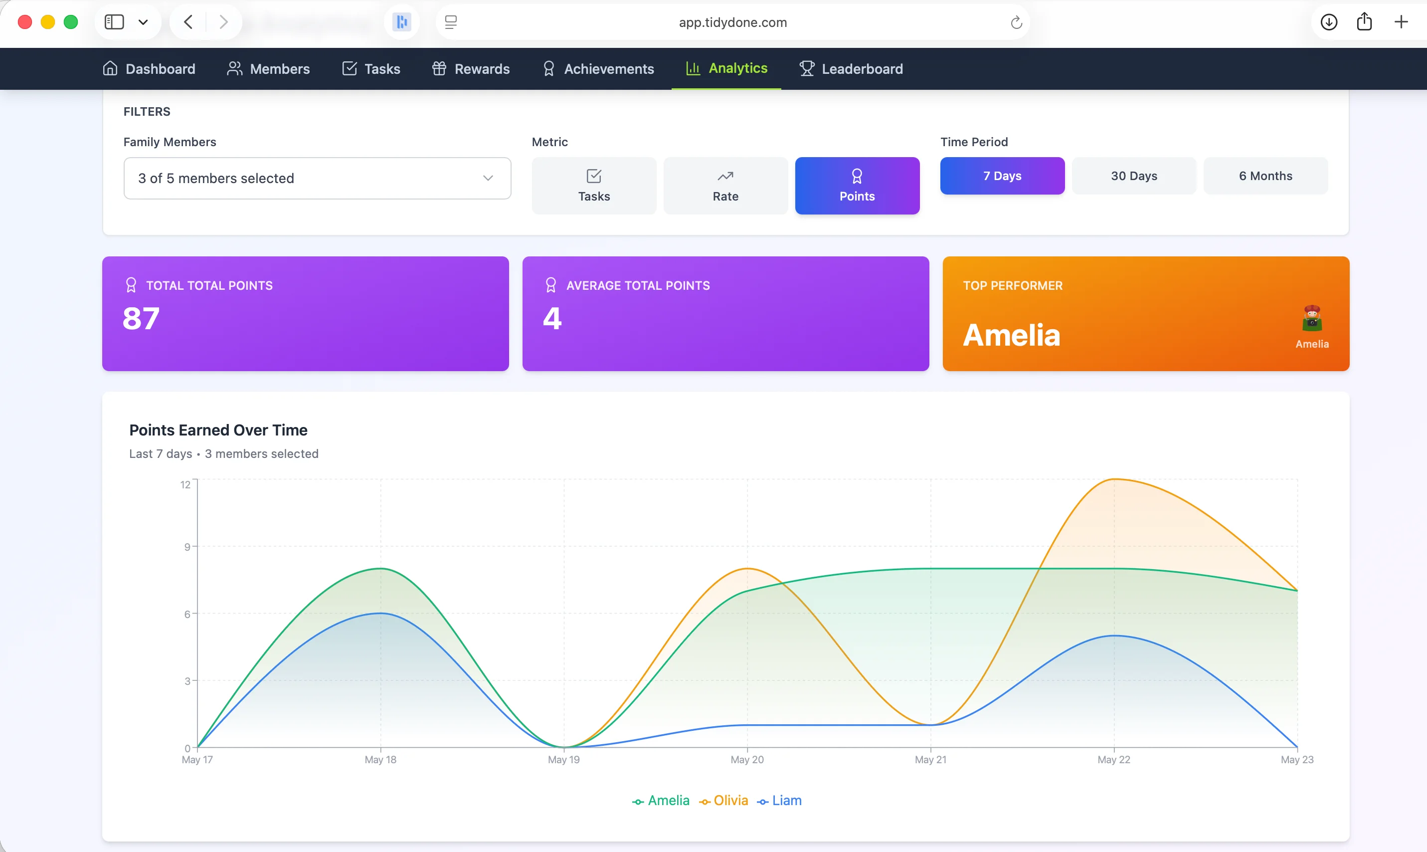Image resolution: width=1427 pixels, height=852 pixels.
Task: Choose the 6 Months time period
Action: tap(1265, 176)
